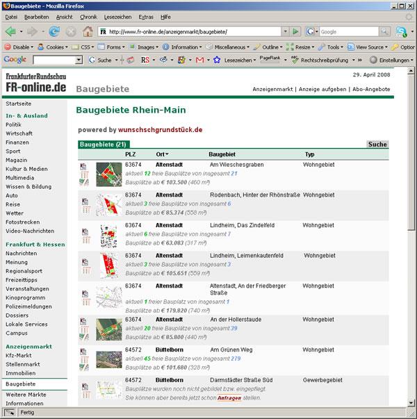Open the Datei menu
This screenshot has width=417, height=419.
coord(11,17)
